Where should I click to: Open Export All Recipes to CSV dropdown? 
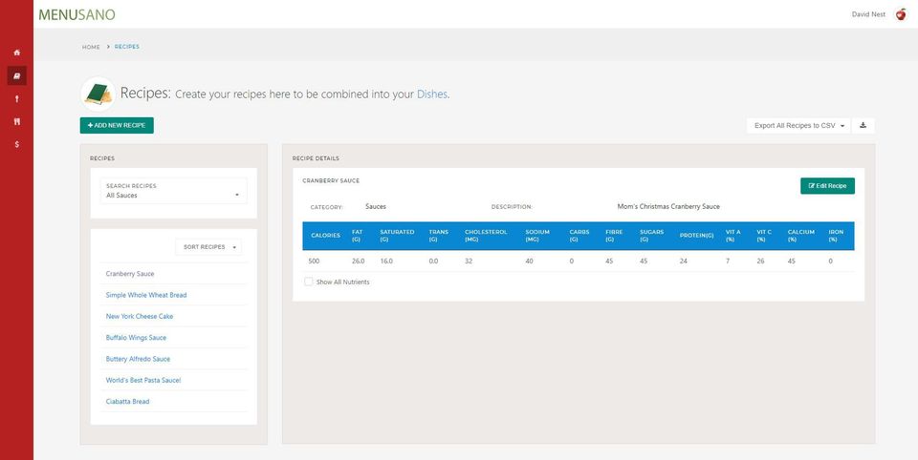[798, 126]
